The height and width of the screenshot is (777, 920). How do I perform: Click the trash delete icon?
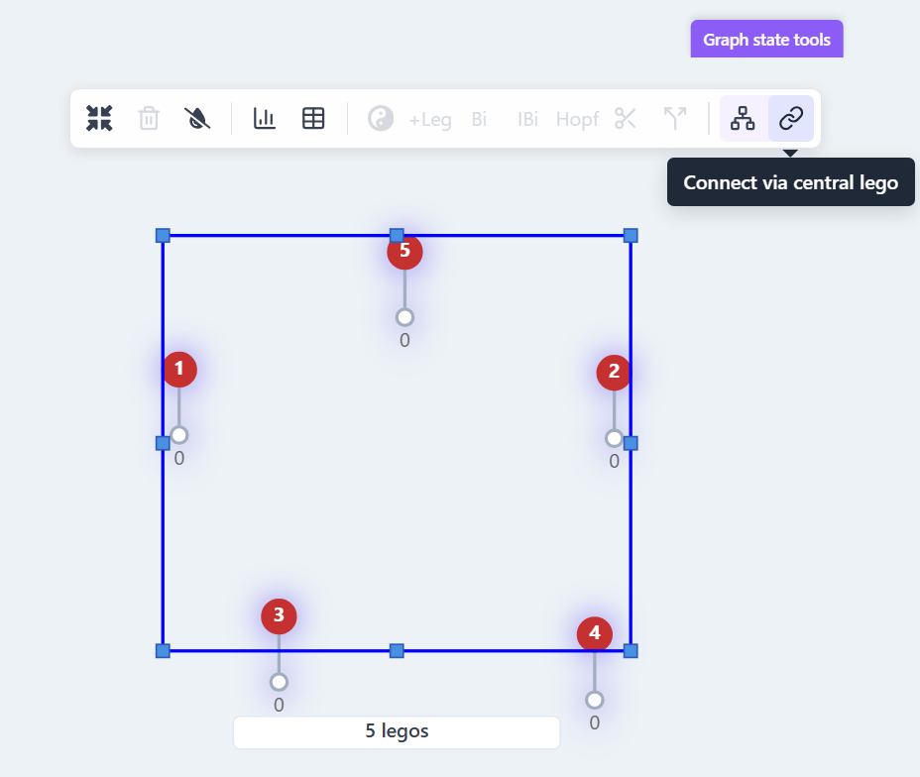pyautogui.click(x=149, y=119)
